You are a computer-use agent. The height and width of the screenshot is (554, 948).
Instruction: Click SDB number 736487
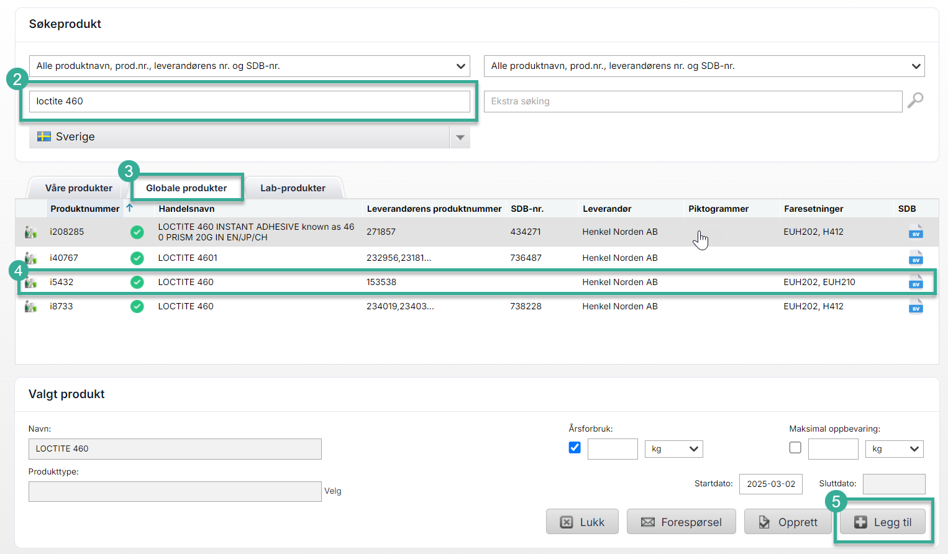(526, 258)
